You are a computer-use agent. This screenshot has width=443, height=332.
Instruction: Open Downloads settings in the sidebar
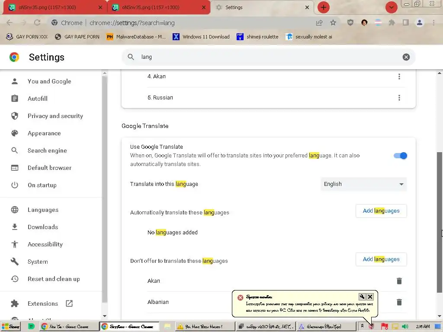(43, 227)
